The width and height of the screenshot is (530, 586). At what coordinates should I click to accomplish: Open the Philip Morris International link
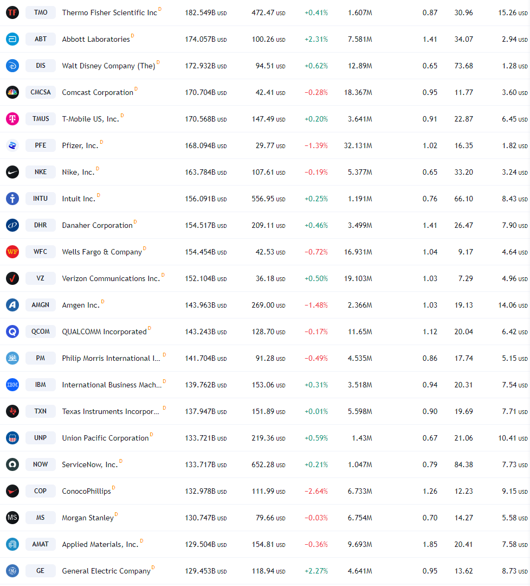111,358
